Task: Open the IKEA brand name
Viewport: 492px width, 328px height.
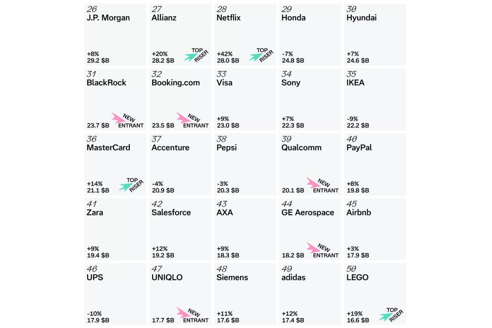Action: tap(355, 83)
